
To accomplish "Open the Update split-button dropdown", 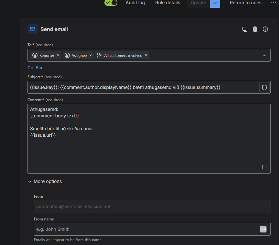I will pos(215,3).
